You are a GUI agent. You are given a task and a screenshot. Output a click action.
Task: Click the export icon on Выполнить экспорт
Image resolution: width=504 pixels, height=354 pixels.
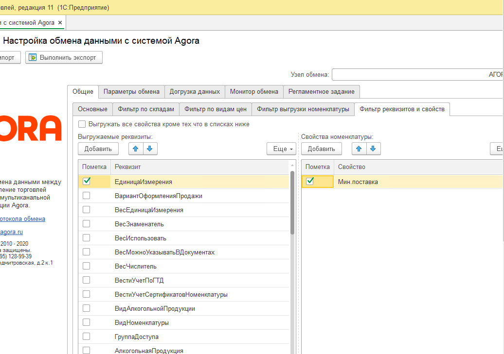33,57
